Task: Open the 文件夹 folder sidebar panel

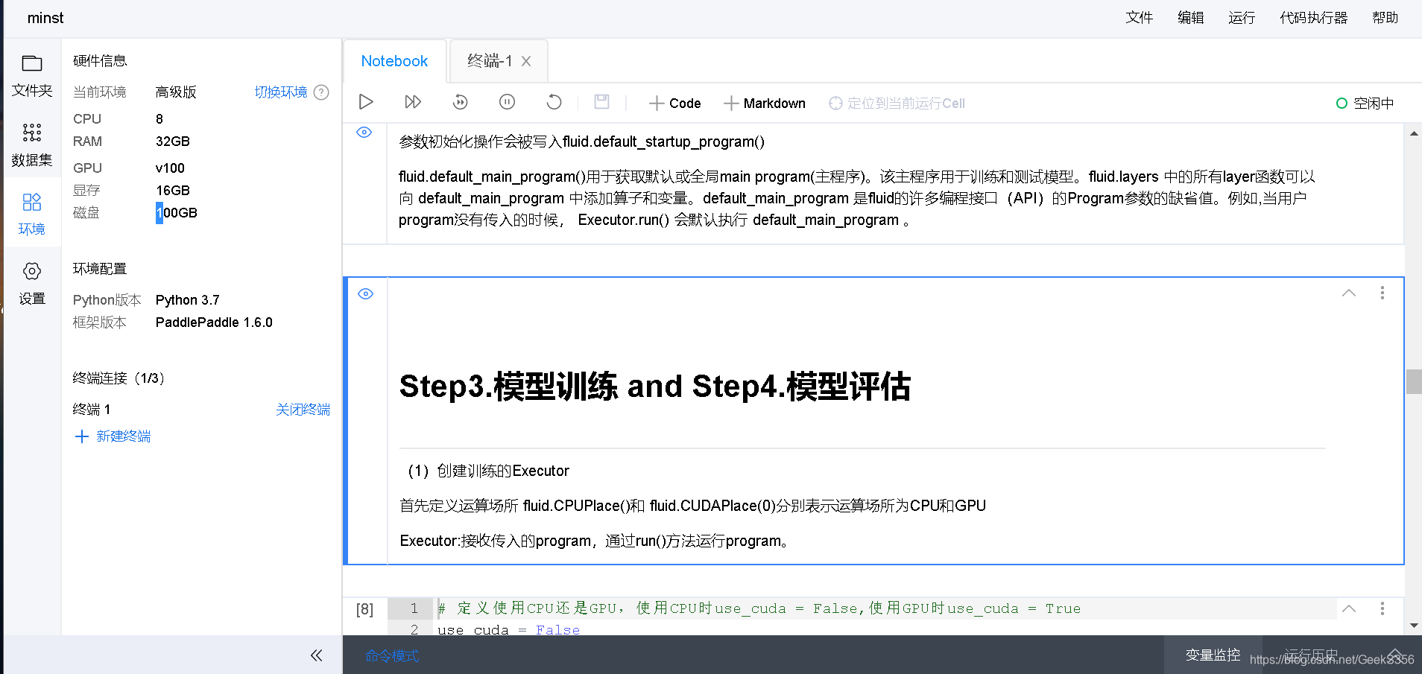Action: coord(32,76)
